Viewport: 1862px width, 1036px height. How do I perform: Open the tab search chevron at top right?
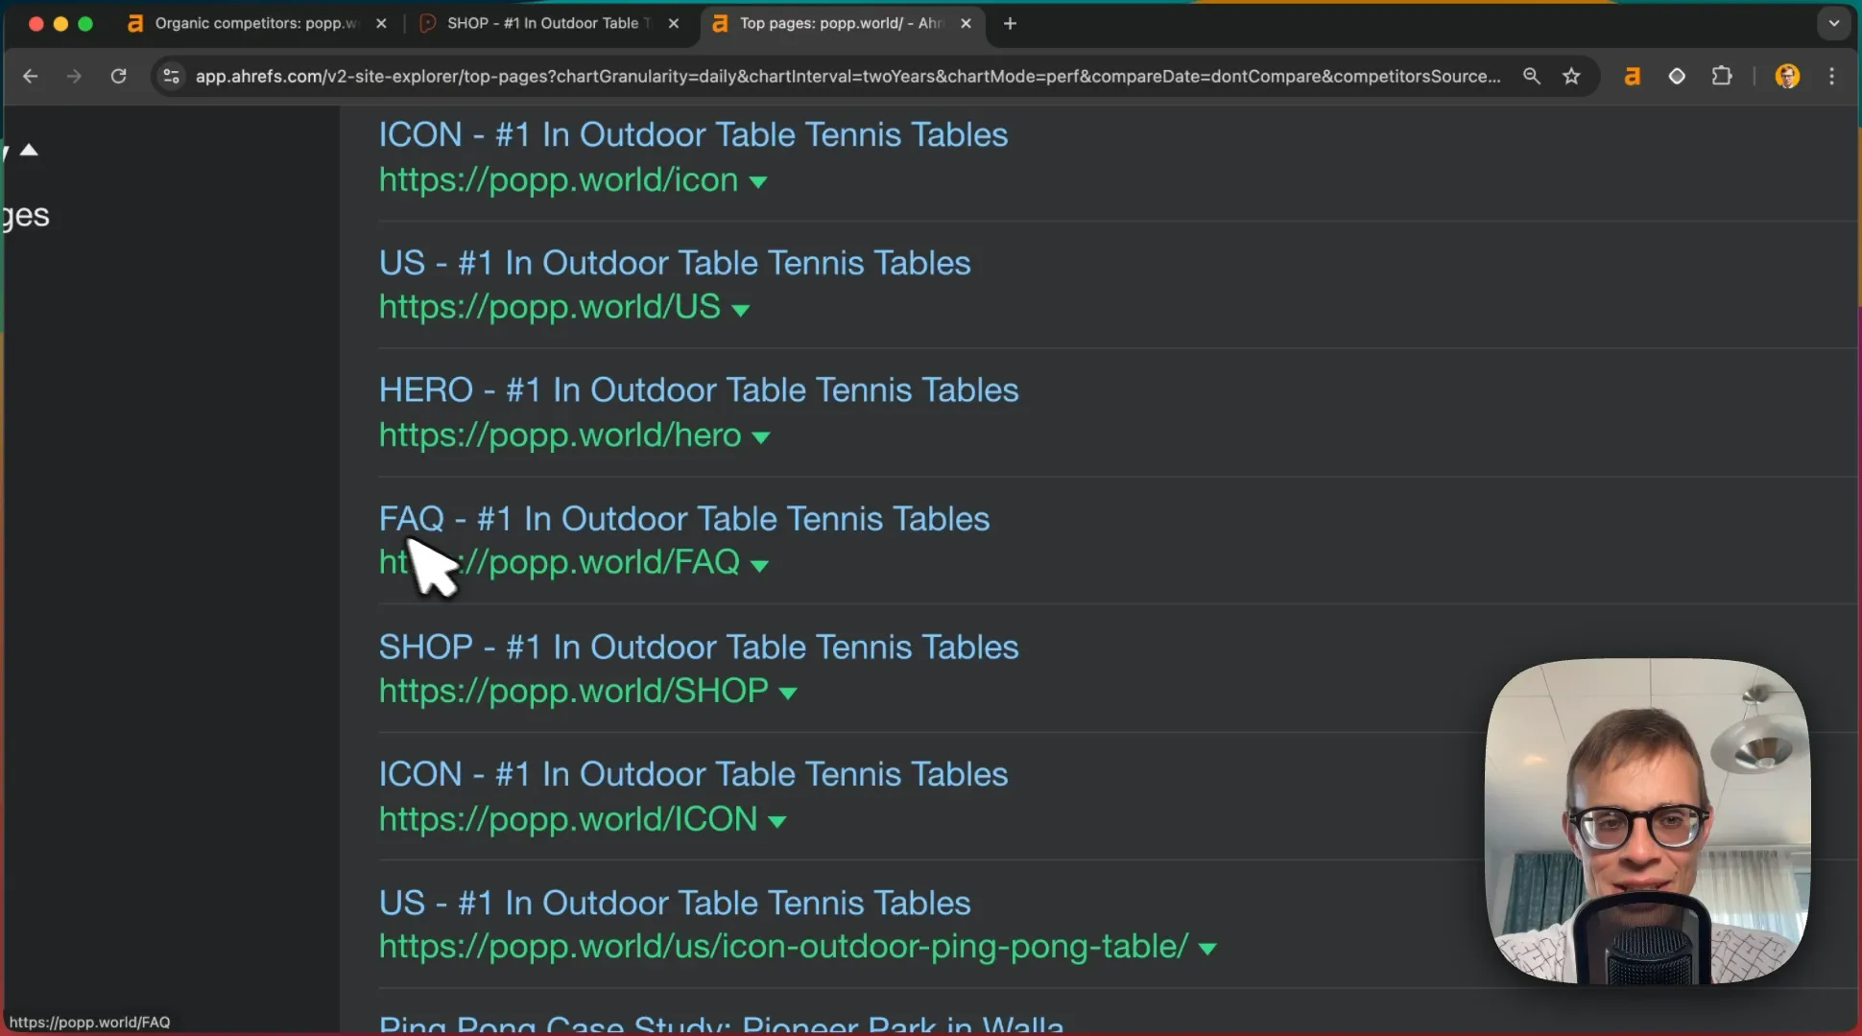point(1834,23)
